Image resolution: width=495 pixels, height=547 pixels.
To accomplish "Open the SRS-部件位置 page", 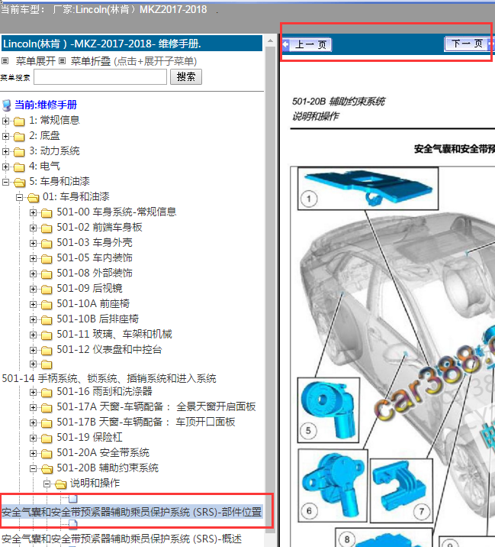I will click(132, 512).
